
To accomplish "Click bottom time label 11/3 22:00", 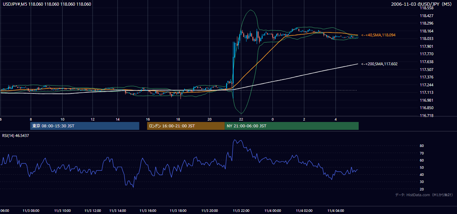I will [x=241, y=211].
